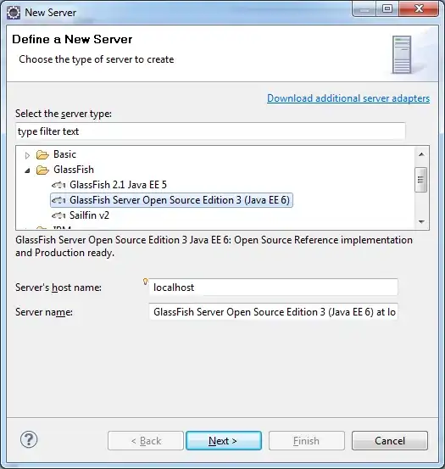
Task: Click the server list scroll-up arrow
Action: [x=421, y=154]
